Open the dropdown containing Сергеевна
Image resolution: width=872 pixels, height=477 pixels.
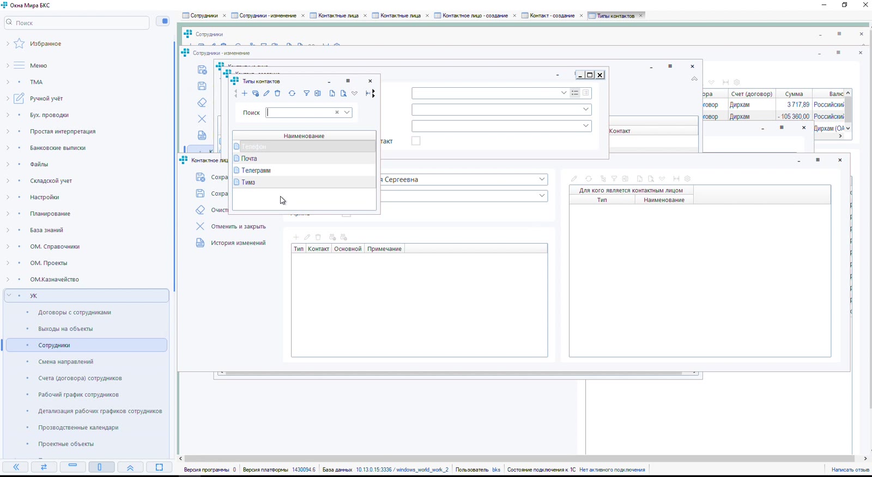point(542,179)
